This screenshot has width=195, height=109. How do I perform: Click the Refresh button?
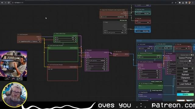point(185,75)
